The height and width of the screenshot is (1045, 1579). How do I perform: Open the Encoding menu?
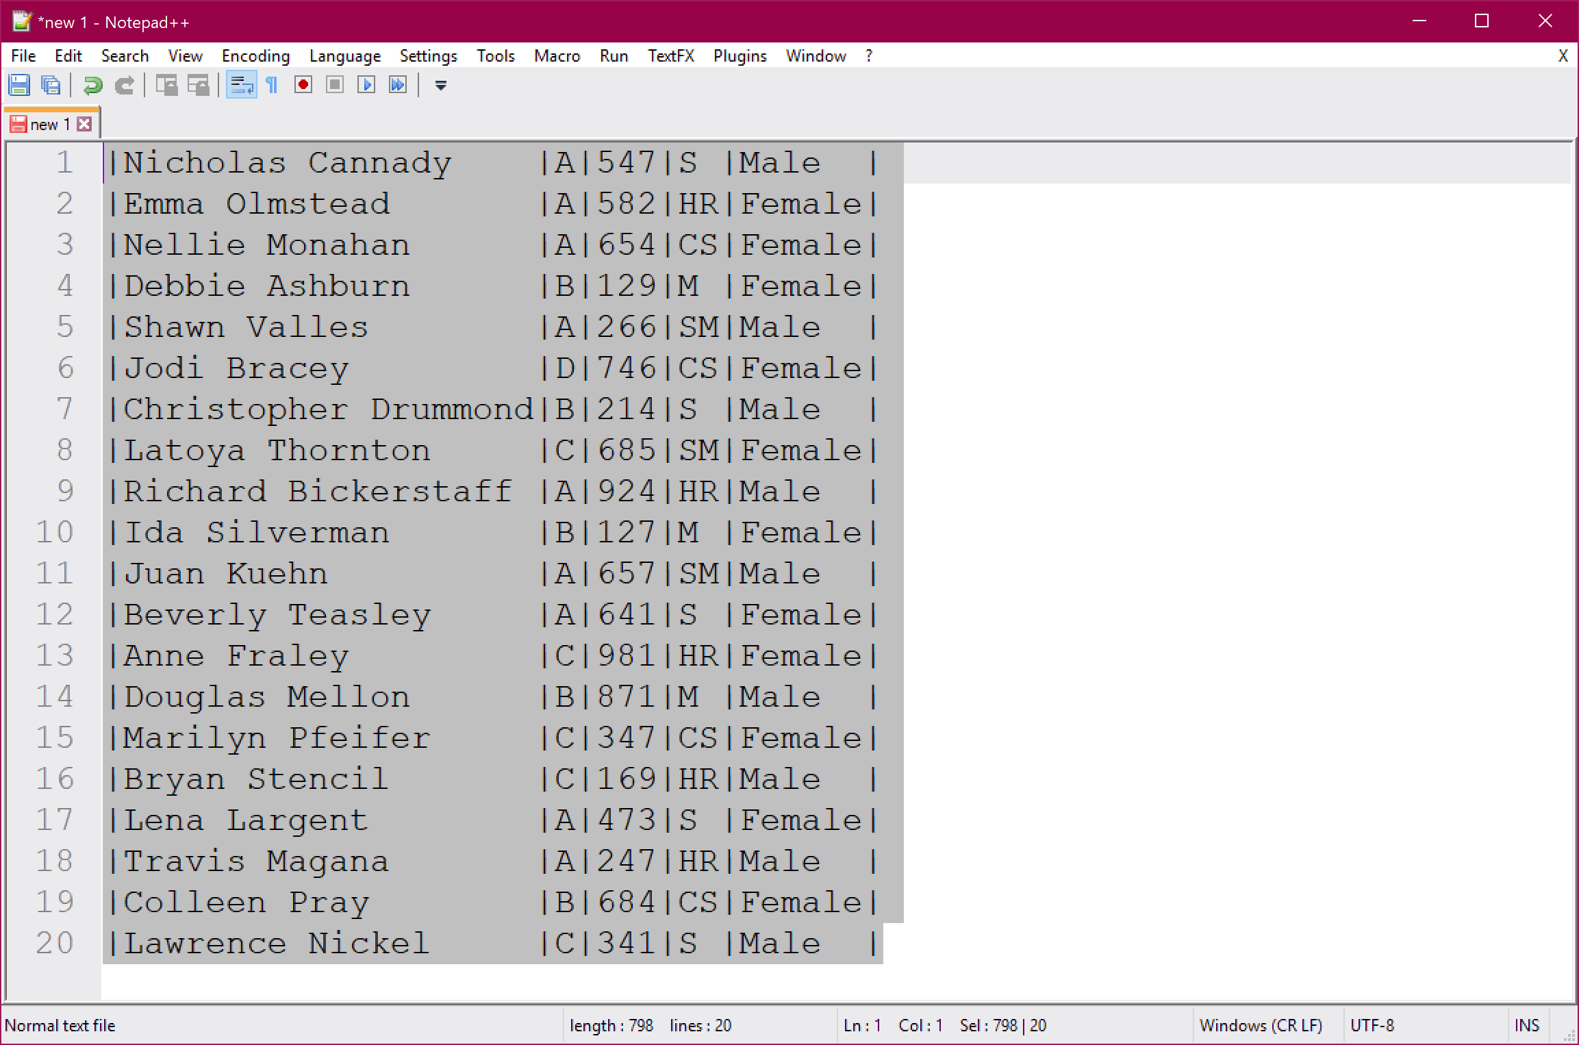pos(255,56)
